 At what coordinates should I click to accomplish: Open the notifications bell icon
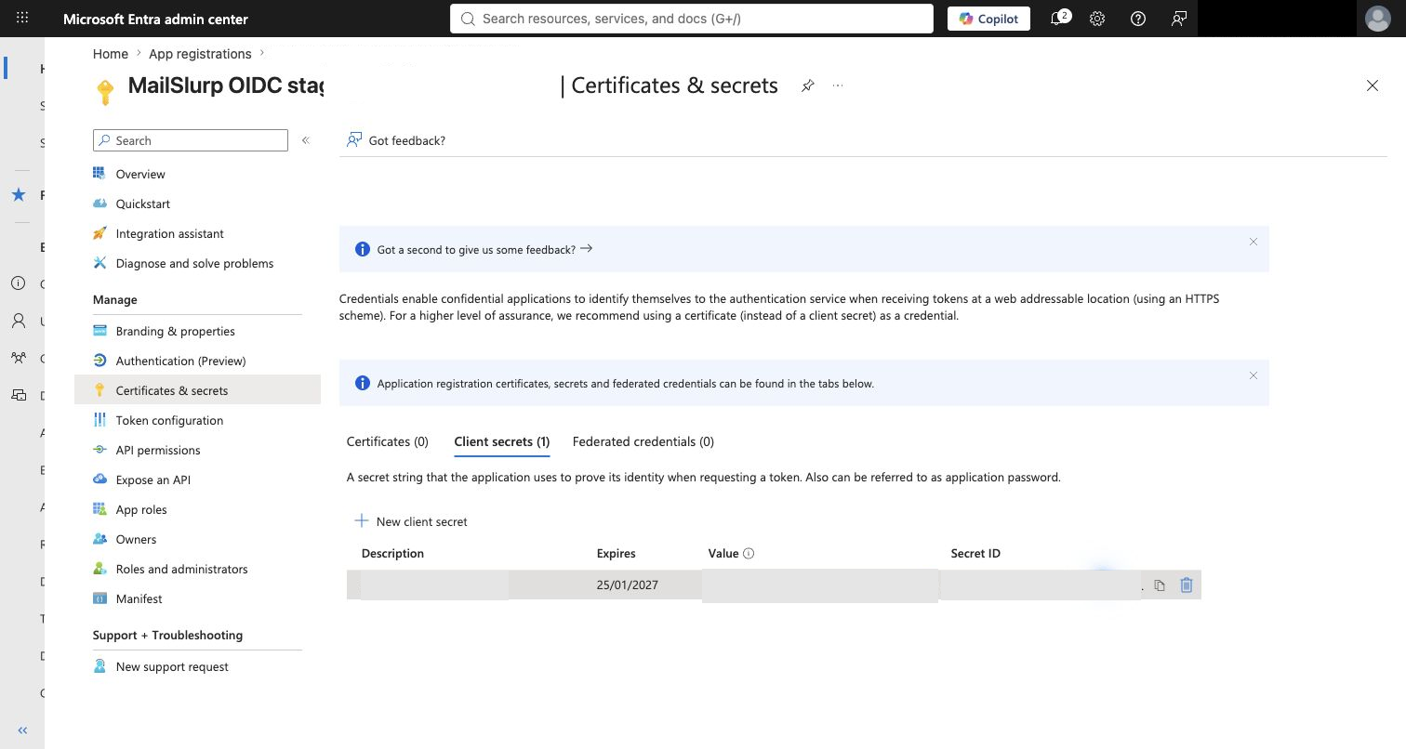click(x=1058, y=18)
